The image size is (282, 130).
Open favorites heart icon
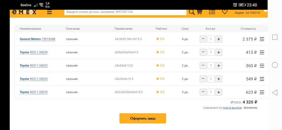tap(225, 12)
